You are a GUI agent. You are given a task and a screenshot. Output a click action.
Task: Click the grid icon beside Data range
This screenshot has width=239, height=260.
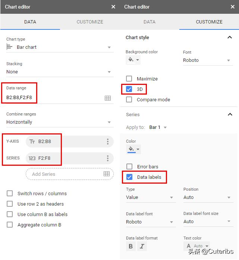point(108,98)
